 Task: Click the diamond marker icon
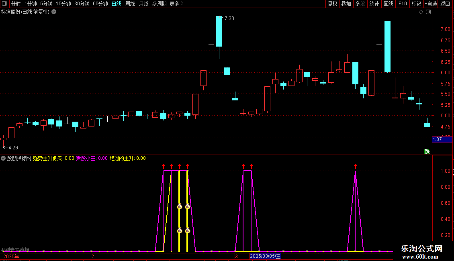point(421,12)
